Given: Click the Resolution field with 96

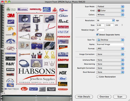Looking at the screenshot, I should [104, 21].
